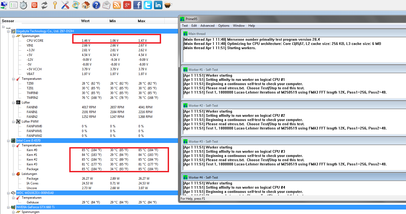Collapse the NVIDIA GeForce GTX 660 Ti node
This screenshot has height=214, width=406.
(x=8, y=207)
